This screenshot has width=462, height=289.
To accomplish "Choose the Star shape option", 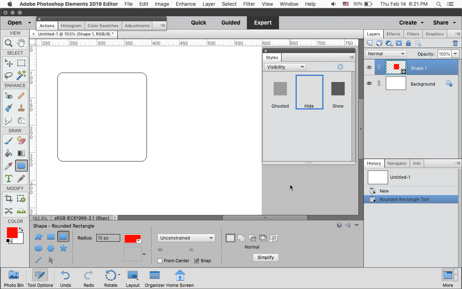I will [63, 248].
